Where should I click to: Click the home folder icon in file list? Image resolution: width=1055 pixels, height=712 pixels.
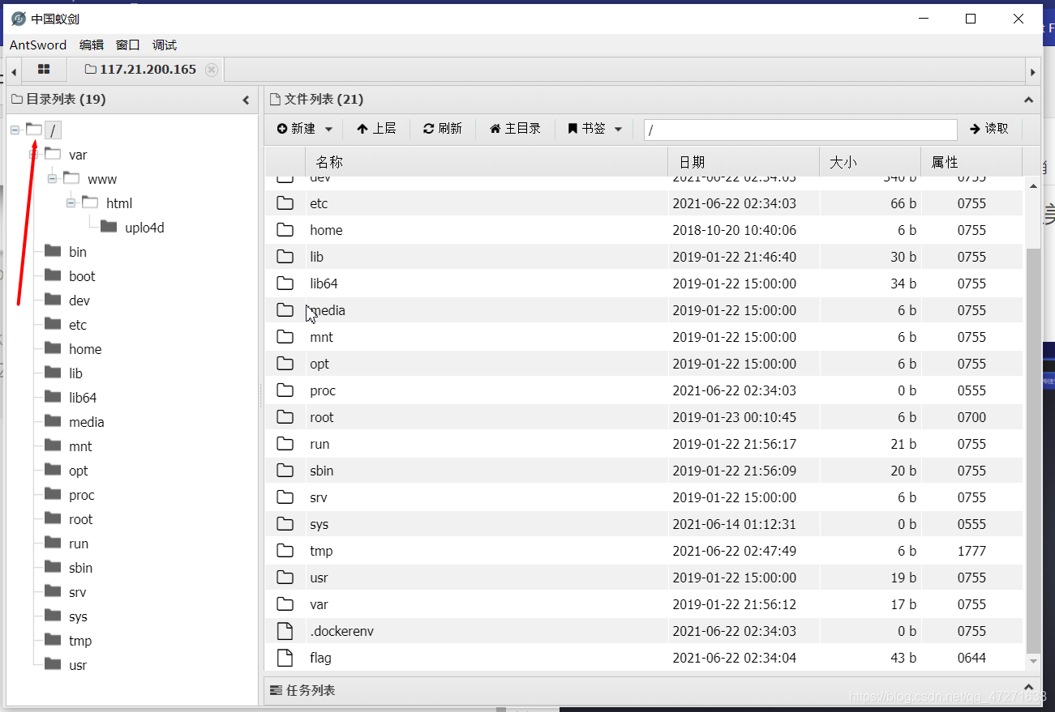[285, 230]
